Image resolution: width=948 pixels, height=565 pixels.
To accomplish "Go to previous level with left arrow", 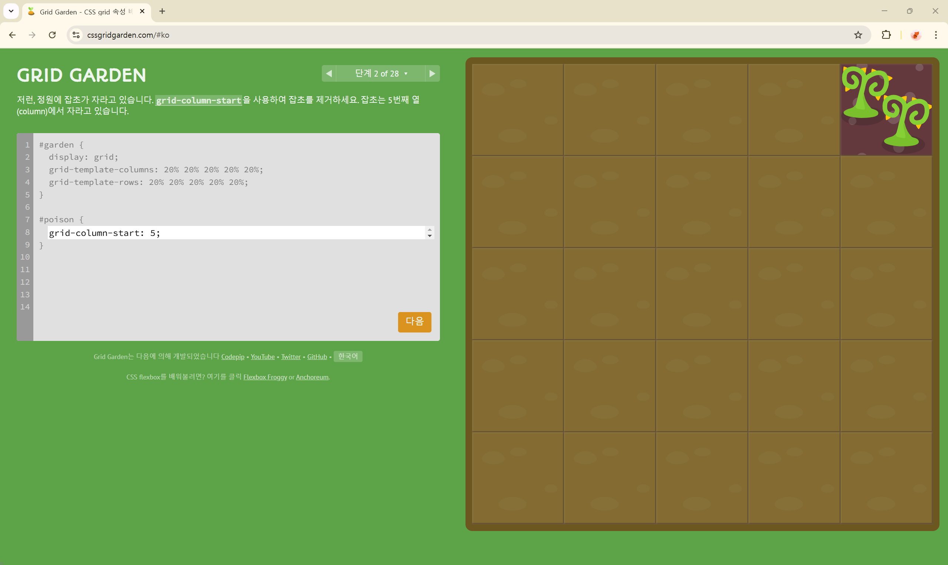I will click(329, 74).
